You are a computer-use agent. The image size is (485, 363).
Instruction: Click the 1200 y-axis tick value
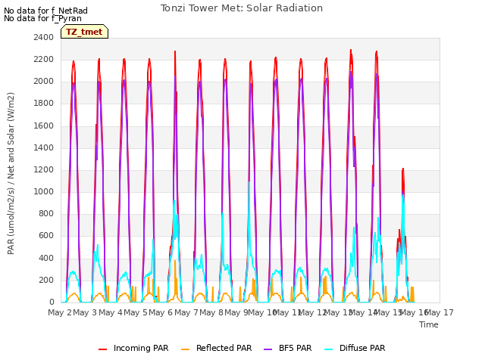(x=44, y=169)
